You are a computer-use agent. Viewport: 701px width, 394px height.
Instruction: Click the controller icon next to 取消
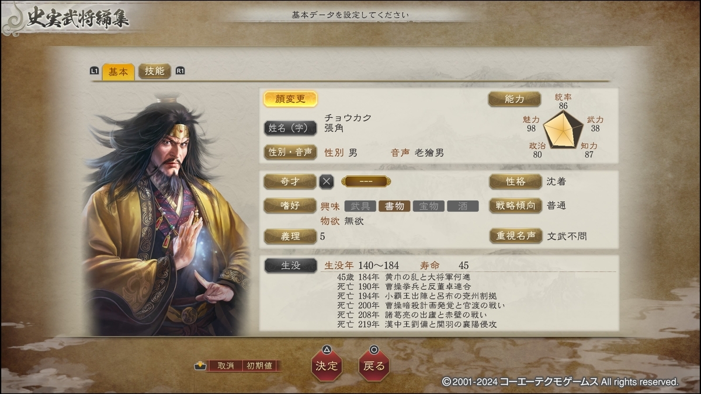[x=200, y=366]
